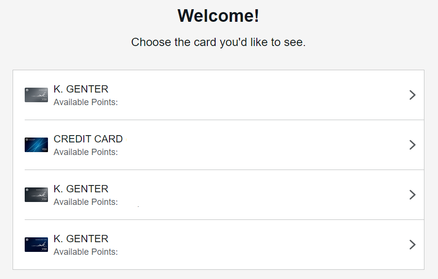Viewport: 438px width, 279px height.
Task: Click the chevron beside the third card row
Action: (412, 195)
